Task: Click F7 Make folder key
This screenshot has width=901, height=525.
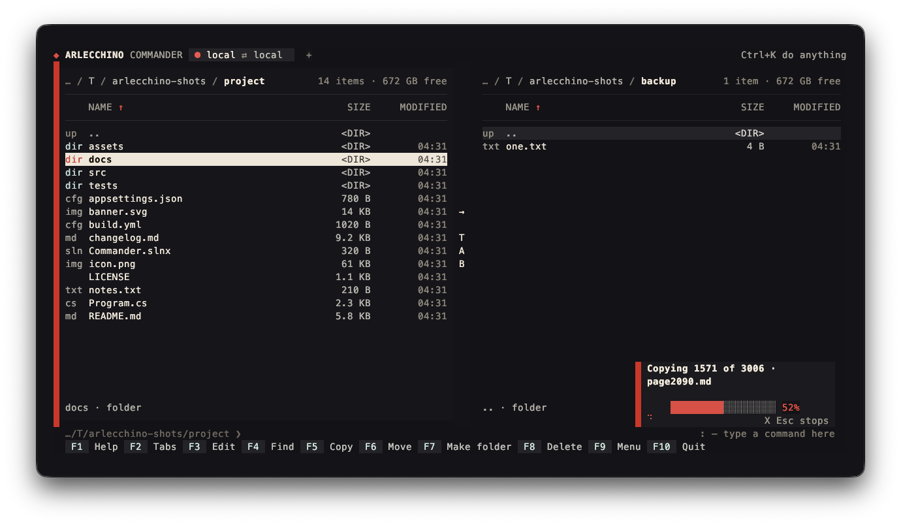Action: (465, 447)
